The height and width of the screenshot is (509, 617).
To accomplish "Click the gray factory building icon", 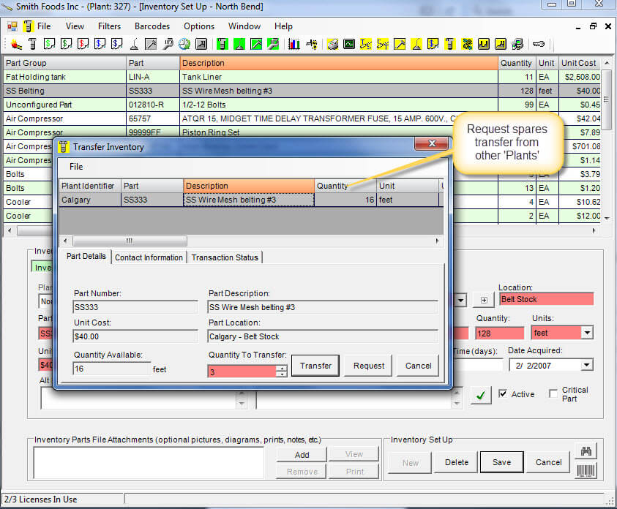I will (x=201, y=44).
